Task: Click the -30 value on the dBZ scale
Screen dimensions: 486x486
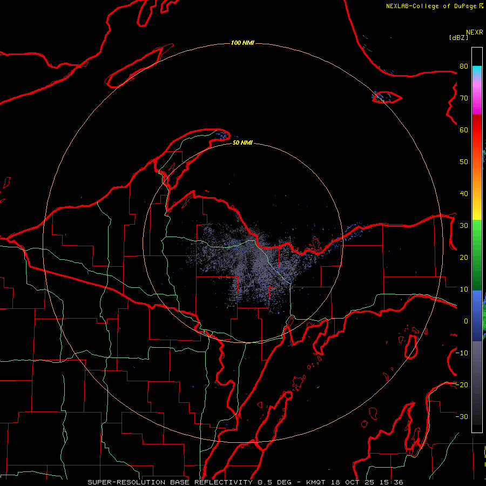Action: click(462, 417)
